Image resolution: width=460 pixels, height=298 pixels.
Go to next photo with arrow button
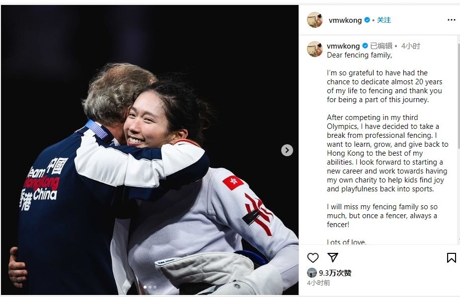[x=287, y=150]
